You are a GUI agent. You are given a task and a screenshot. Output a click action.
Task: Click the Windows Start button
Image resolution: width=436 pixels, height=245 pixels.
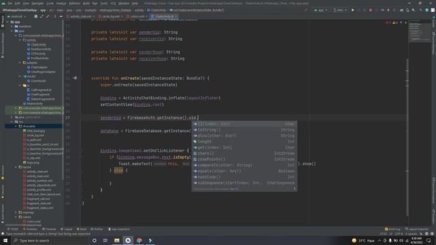(x=5, y=240)
